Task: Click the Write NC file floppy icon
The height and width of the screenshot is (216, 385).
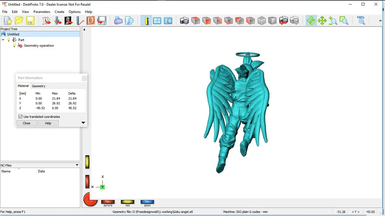Action: click(102, 21)
